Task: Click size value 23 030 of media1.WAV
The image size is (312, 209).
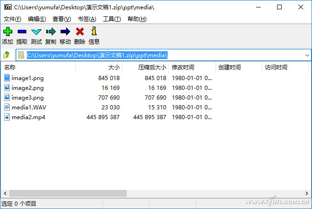Action: click(x=110, y=108)
